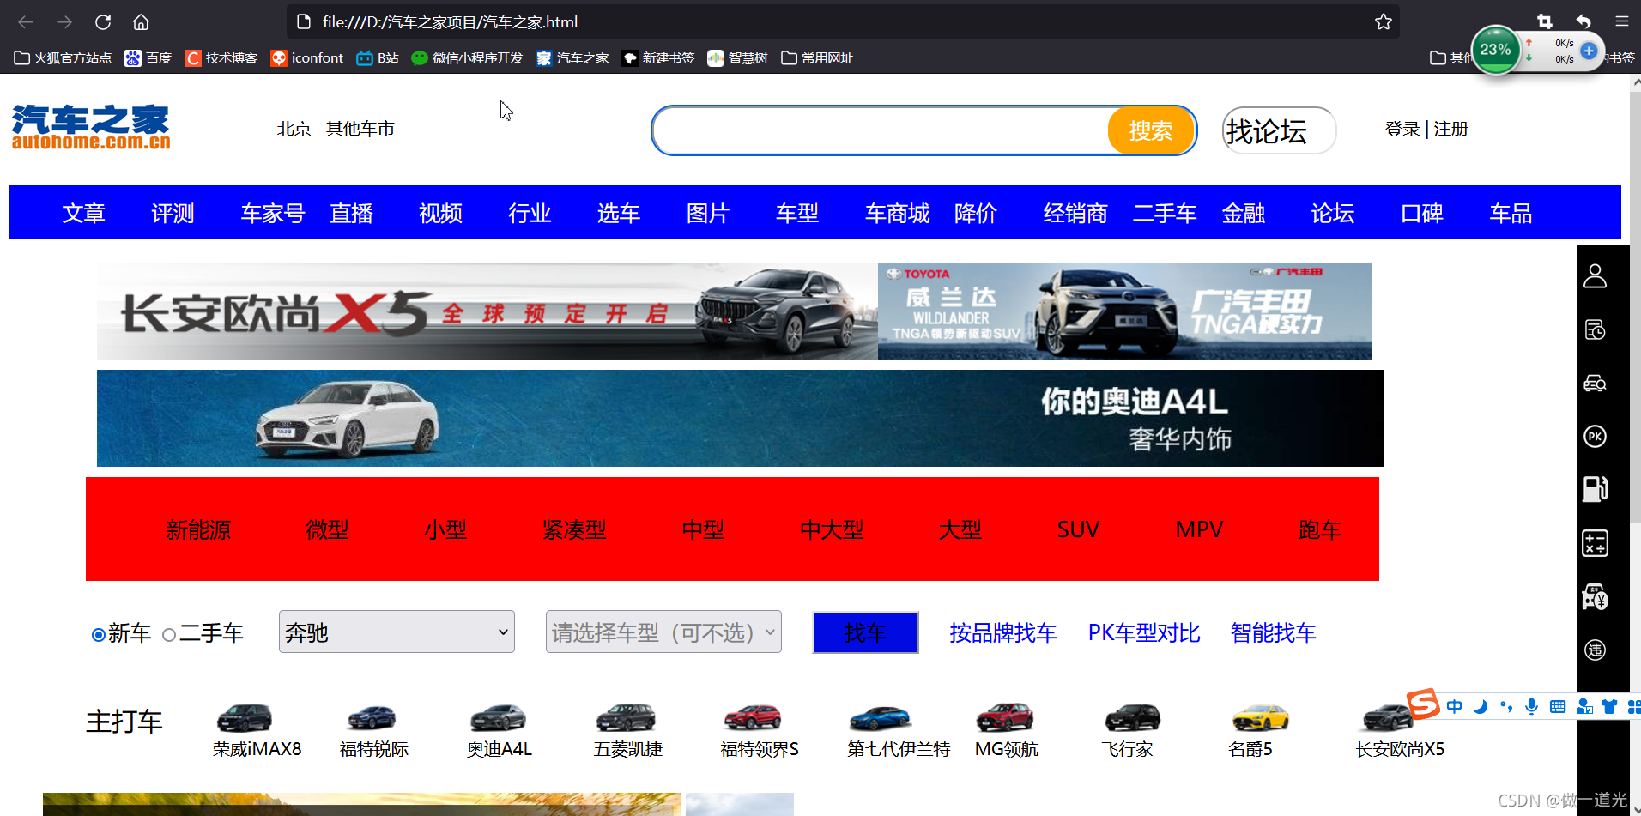The image size is (1641, 816).
Task: Open the calculator icon in sidebar
Action: (x=1595, y=543)
